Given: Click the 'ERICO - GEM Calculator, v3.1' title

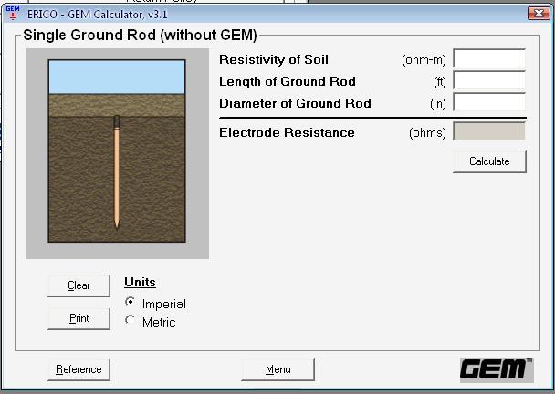Looking at the screenshot, I should (97, 15).
